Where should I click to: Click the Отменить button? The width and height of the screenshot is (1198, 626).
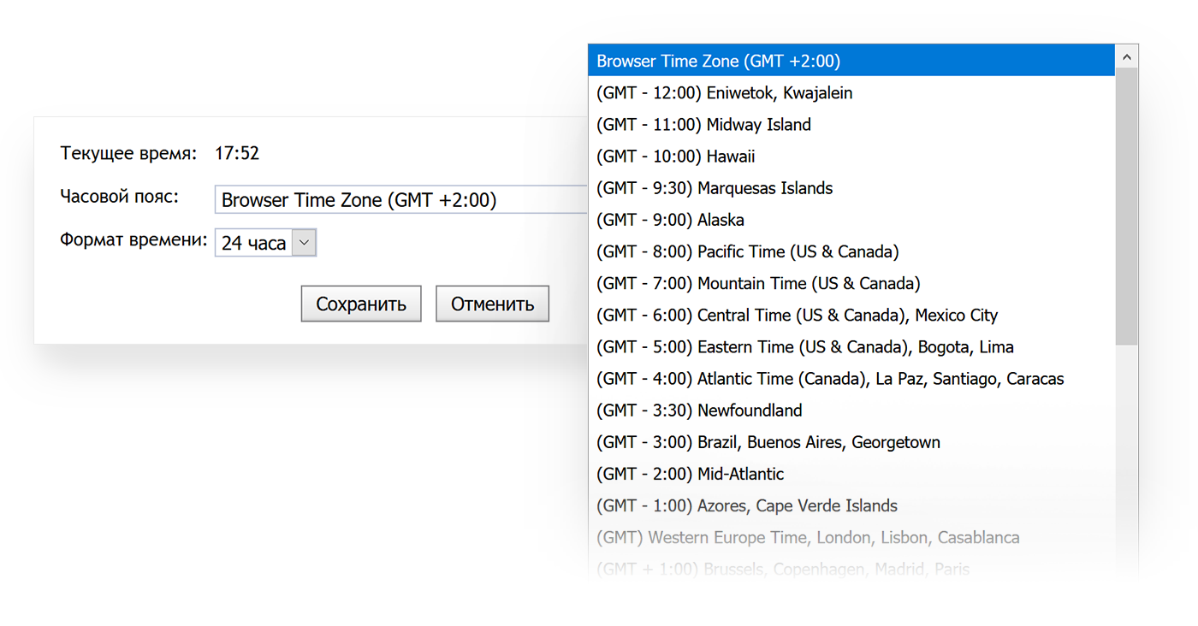click(x=492, y=304)
